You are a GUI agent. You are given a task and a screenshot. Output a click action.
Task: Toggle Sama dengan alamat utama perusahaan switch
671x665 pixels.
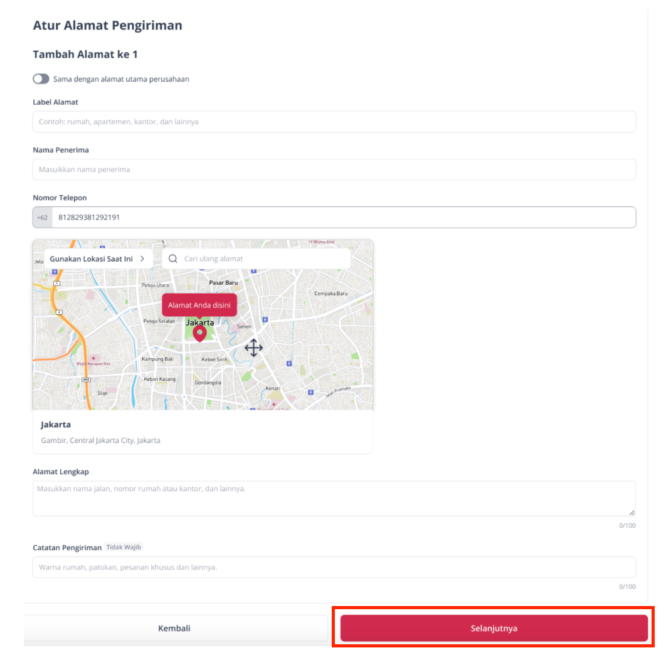(x=41, y=79)
